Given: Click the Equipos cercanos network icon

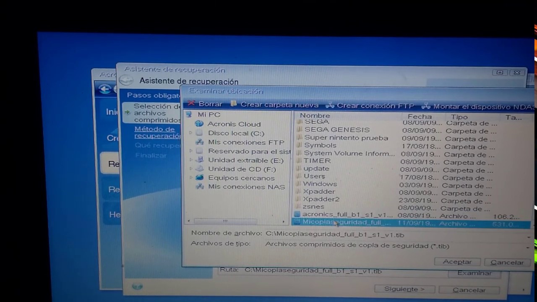Looking at the screenshot, I should (200, 178).
